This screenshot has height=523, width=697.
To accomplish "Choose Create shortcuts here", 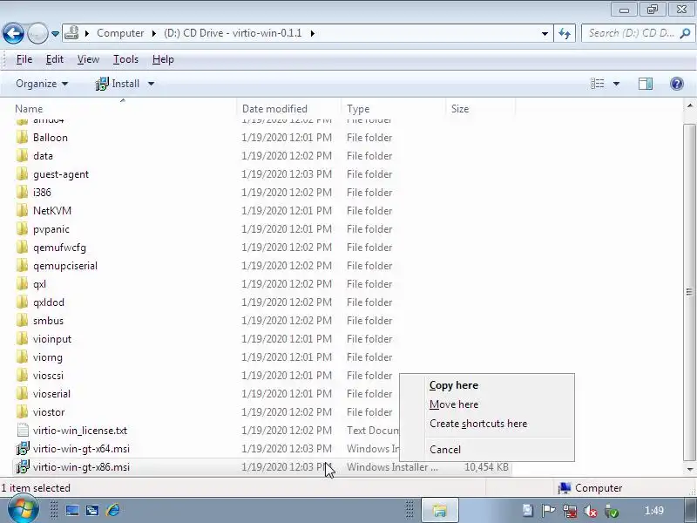I will pyautogui.click(x=478, y=424).
